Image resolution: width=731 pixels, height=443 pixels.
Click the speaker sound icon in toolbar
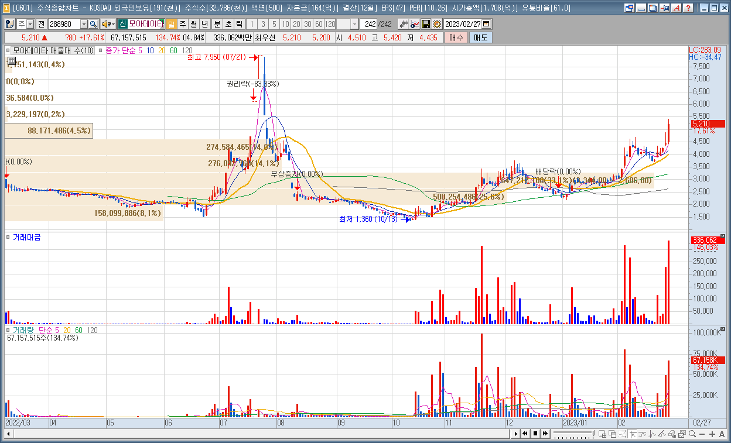click(x=106, y=24)
